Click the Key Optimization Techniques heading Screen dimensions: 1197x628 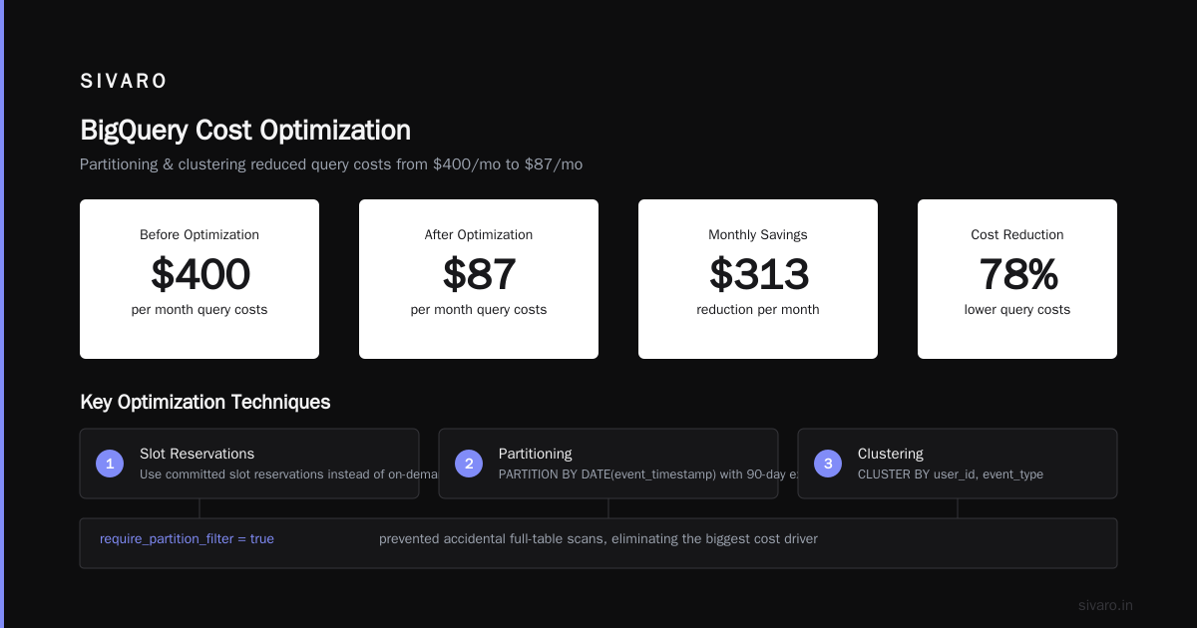[x=204, y=403]
